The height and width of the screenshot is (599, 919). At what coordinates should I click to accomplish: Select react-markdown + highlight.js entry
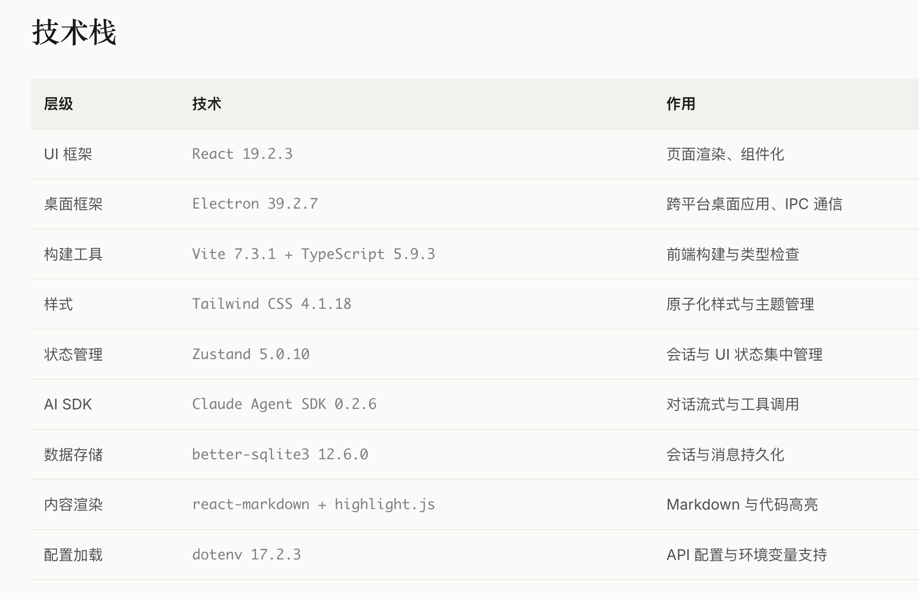(314, 504)
